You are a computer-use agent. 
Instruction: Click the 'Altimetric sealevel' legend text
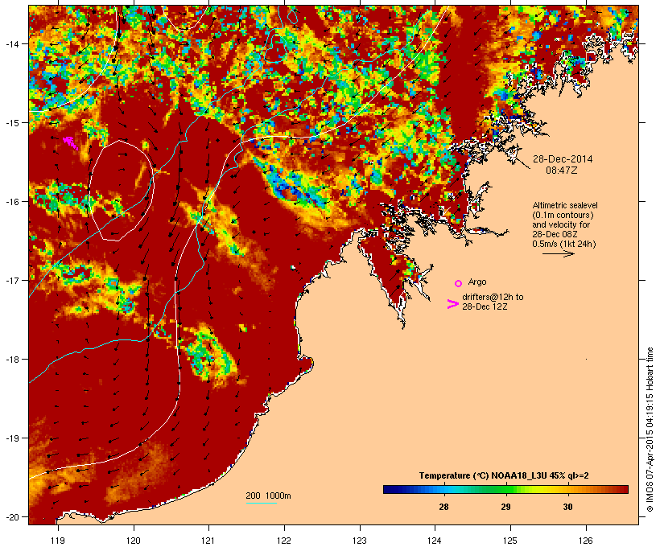coord(565,205)
